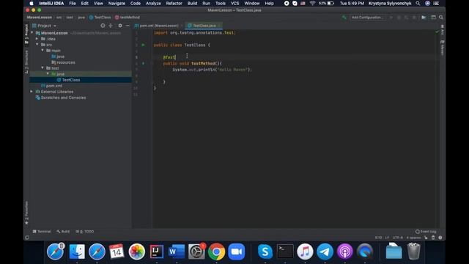Viewport: 469px width, 264px height.
Task: Run TestClass via gutter run arrow
Action: coord(143,45)
